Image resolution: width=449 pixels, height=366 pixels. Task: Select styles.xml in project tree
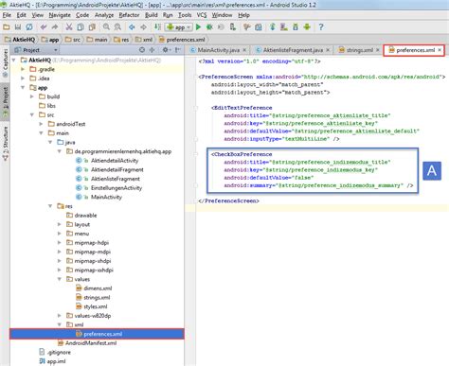point(96,306)
